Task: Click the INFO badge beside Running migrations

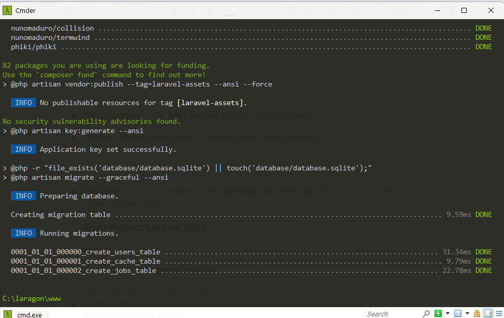Action: point(23,234)
